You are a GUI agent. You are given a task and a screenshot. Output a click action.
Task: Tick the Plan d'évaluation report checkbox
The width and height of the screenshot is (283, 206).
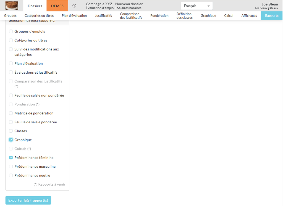(11, 63)
